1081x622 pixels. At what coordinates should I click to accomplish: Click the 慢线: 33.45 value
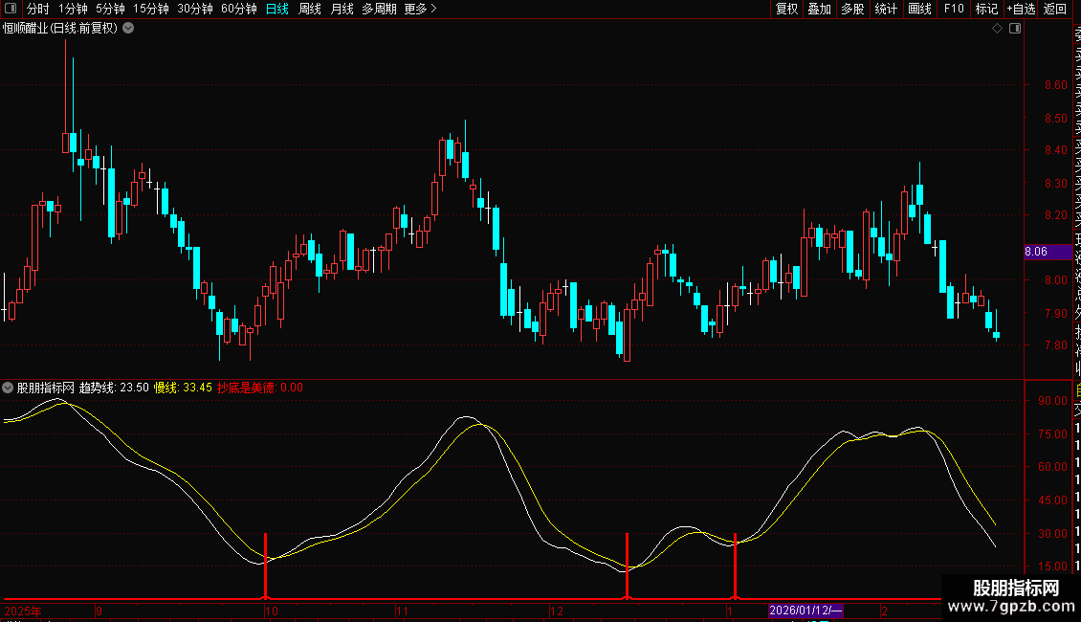point(183,388)
